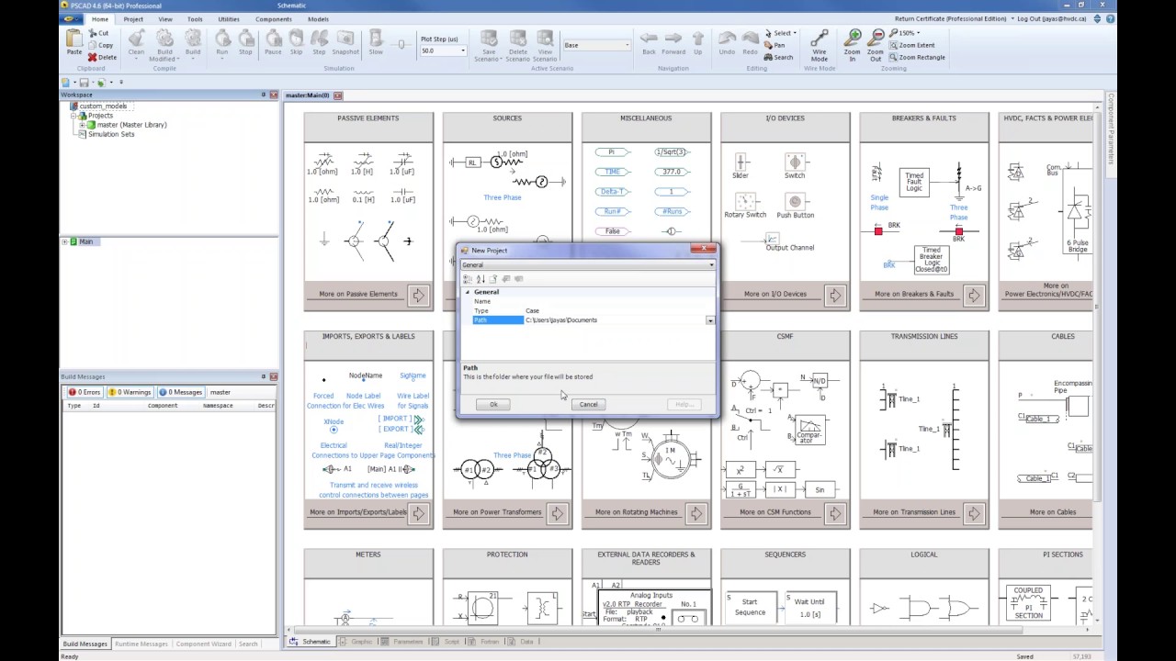Screen dimensions: 1176x661
Task: Toggle the 0 Messages filter in Build Messages
Action: pos(180,392)
